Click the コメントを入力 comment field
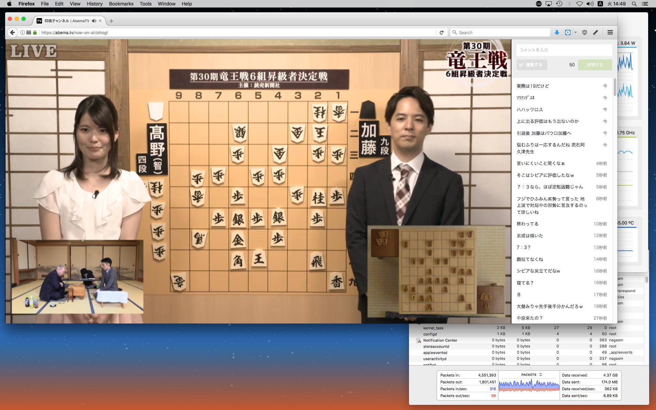Image resolution: width=656 pixels, height=410 pixels. (x=564, y=50)
